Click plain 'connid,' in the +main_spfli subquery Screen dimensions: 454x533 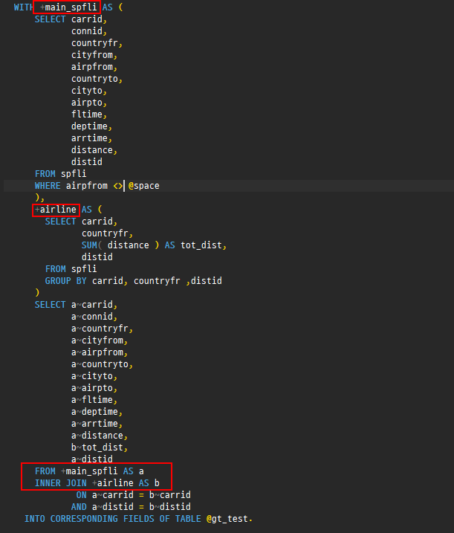[x=89, y=31]
